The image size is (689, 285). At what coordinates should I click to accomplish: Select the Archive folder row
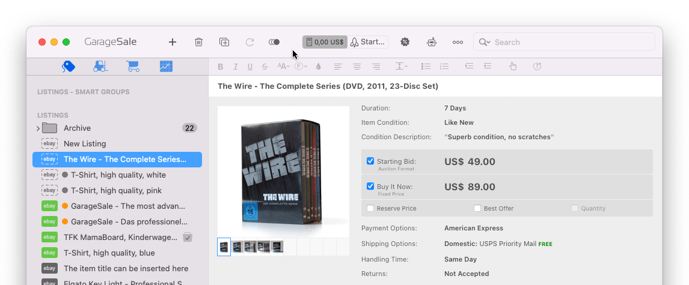117,128
